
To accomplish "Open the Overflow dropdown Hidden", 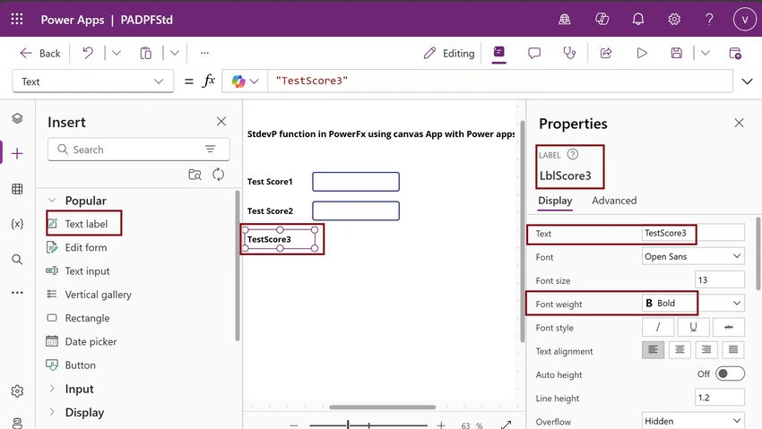I will click(693, 421).
